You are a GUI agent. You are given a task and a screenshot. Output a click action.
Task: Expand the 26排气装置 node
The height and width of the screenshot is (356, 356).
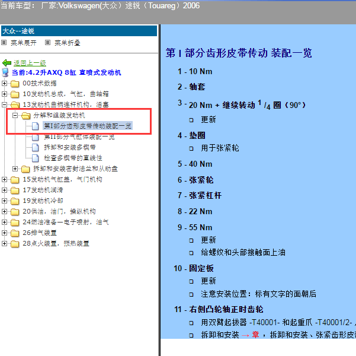point(4,233)
